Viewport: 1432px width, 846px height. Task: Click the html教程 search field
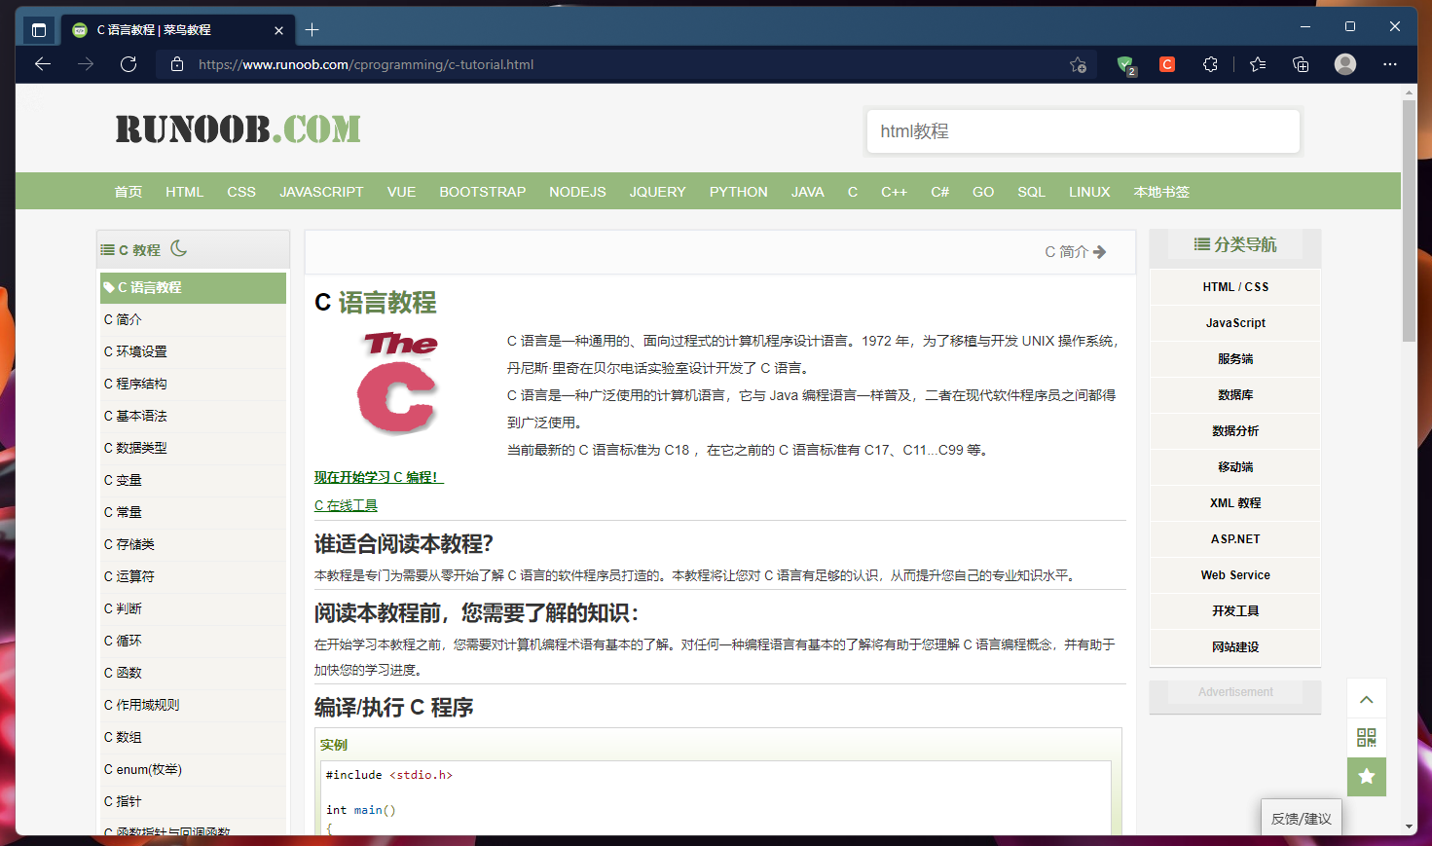click(x=1083, y=131)
